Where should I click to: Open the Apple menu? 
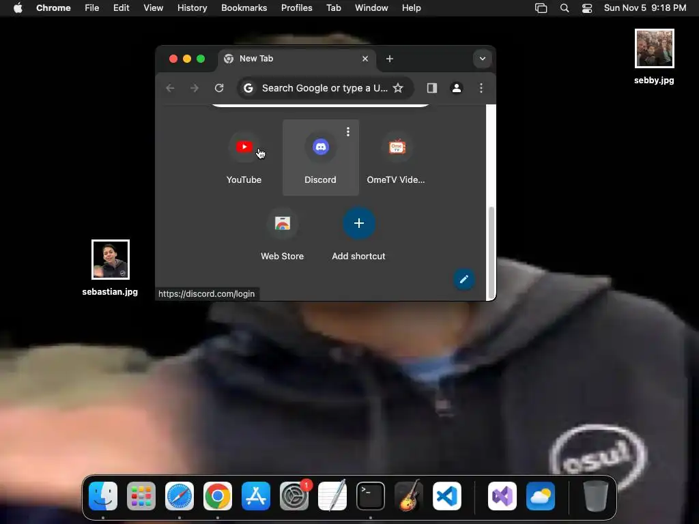[18, 8]
